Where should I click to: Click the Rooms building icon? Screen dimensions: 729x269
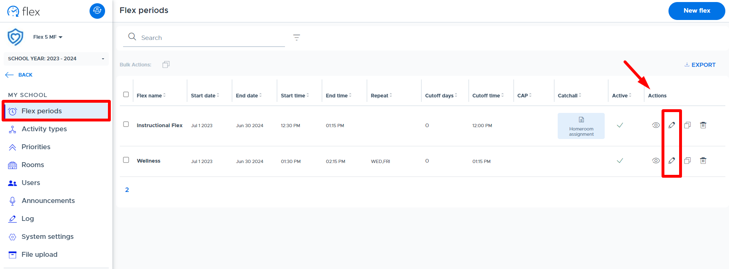[13, 165]
